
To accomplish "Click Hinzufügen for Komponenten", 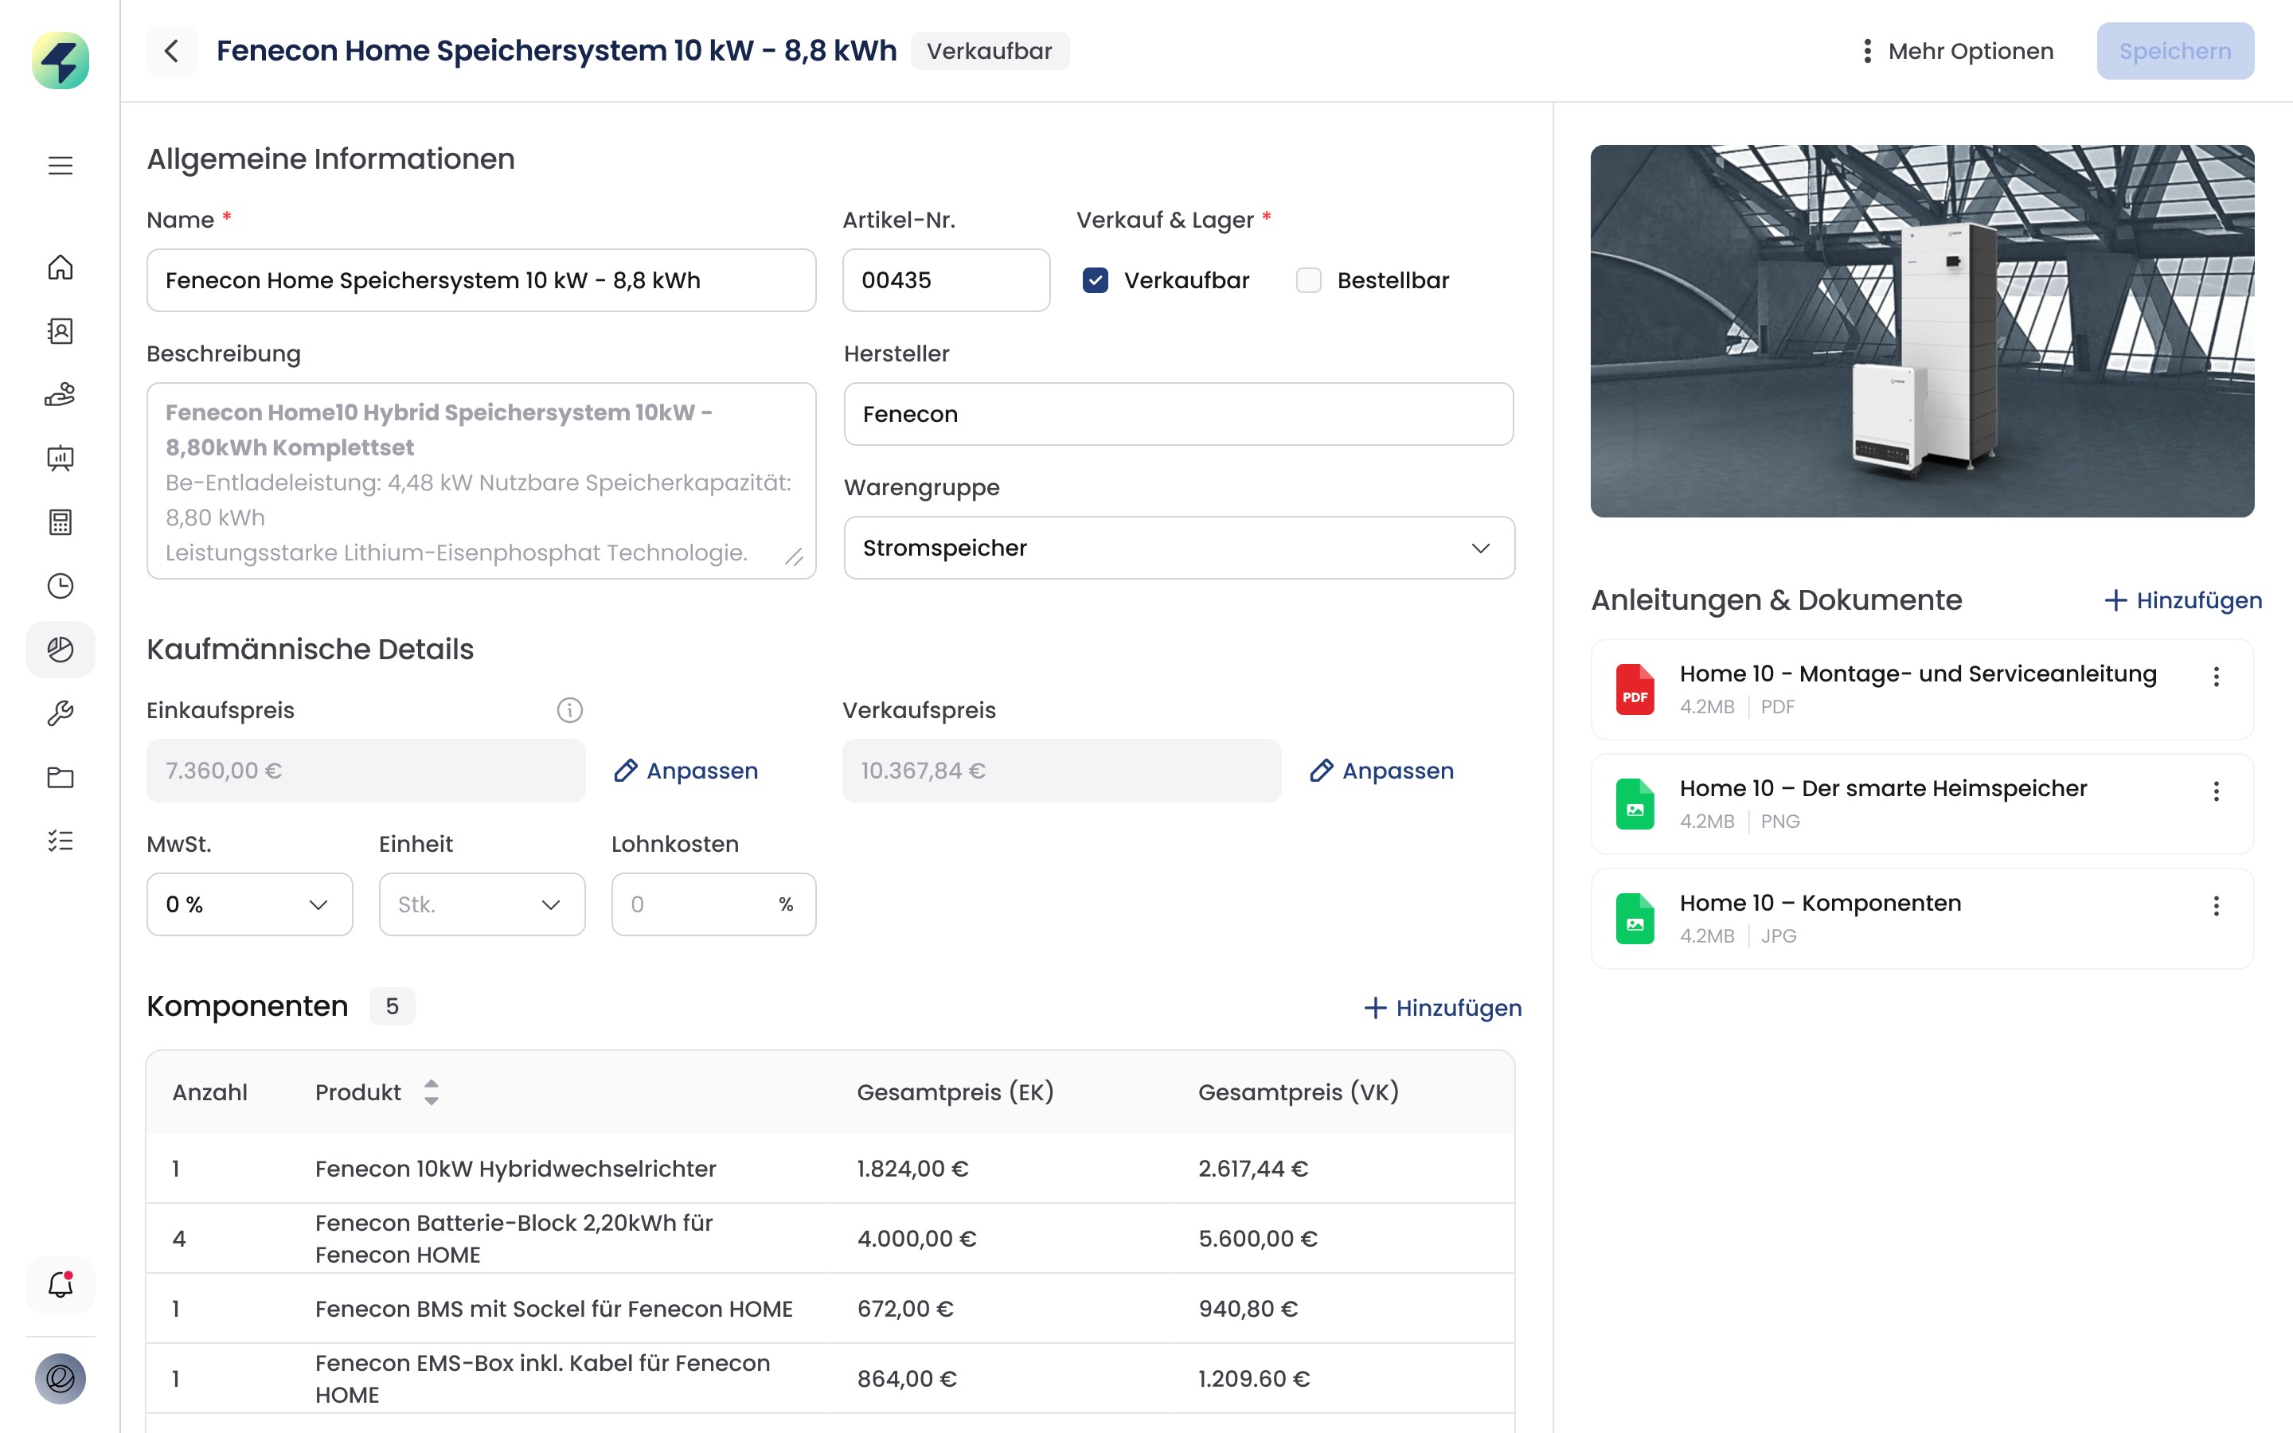I will point(1443,1007).
